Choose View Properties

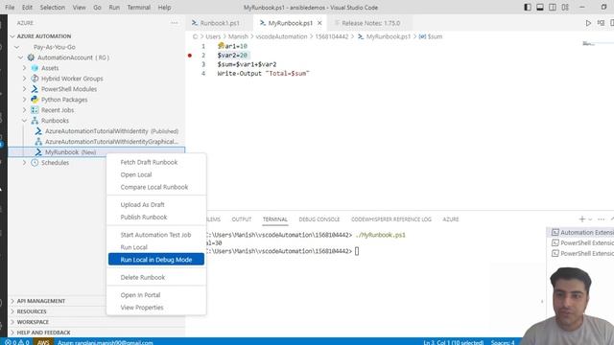[x=155, y=308]
